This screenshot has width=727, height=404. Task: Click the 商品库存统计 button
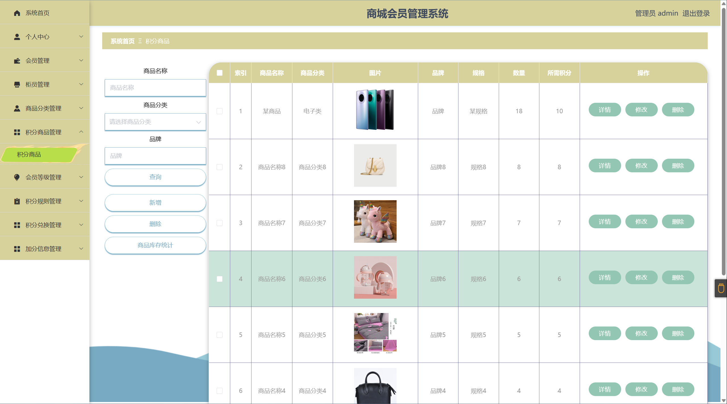pos(155,245)
